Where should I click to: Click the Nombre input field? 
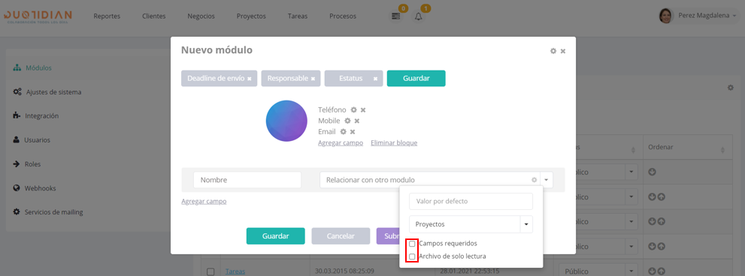tap(247, 180)
